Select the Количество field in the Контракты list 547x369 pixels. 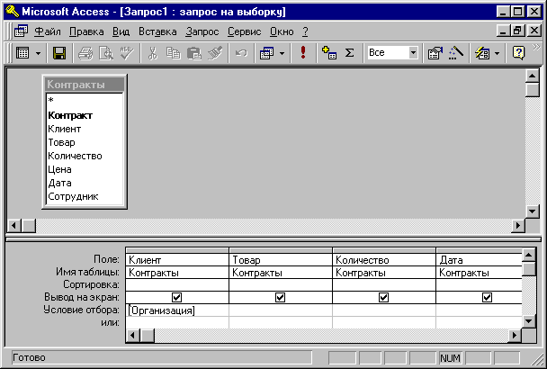pos(85,156)
